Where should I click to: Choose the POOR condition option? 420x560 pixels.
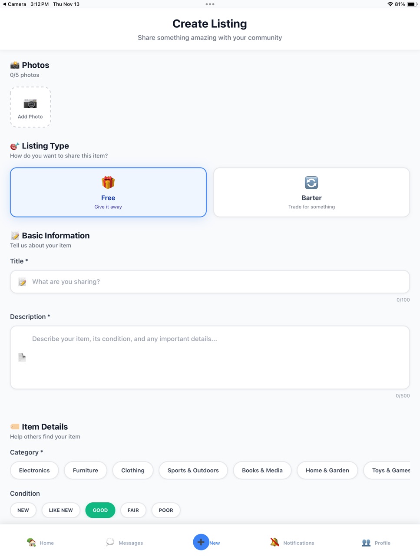(x=166, y=510)
